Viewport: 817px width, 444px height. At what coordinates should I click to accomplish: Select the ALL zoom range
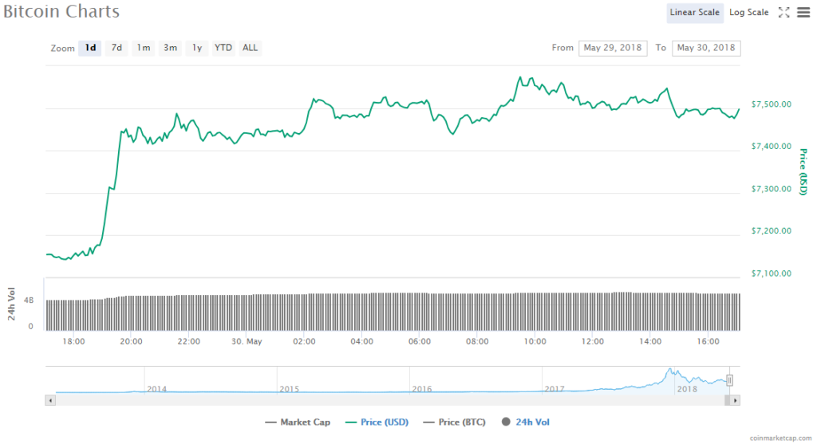coord(250,48)
